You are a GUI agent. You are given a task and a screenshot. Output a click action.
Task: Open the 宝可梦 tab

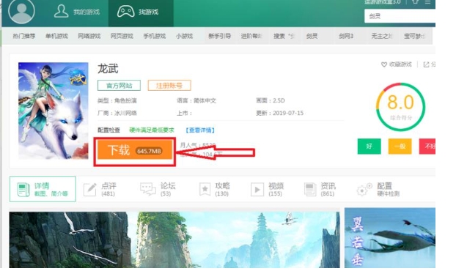click(414, 36)
